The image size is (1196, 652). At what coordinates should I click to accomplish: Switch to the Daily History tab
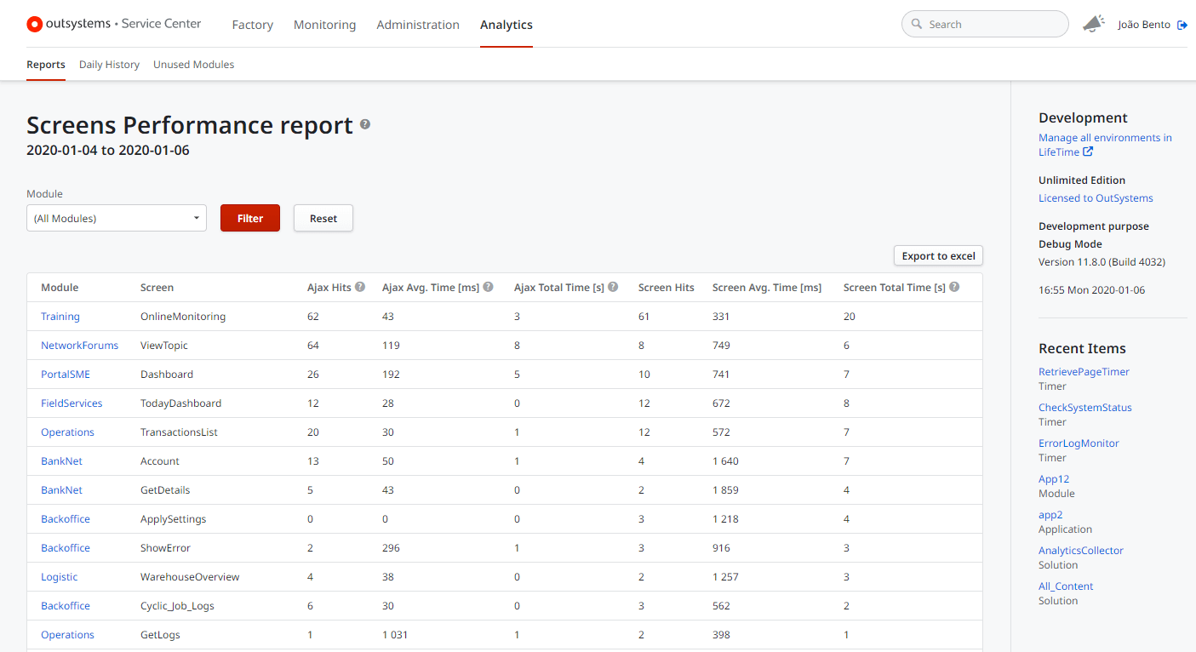coord(109,65)
